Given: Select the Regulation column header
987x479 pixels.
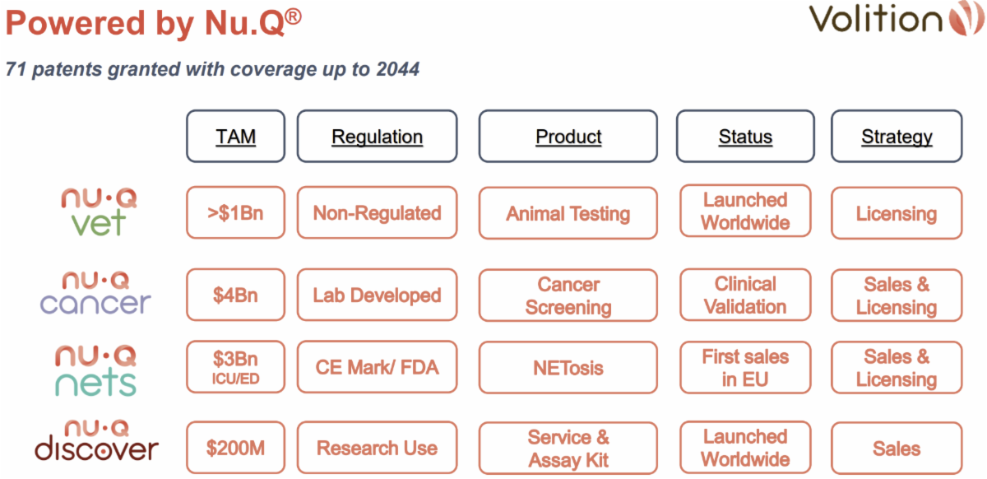Looking at the screenshot, I should (377, 137).
